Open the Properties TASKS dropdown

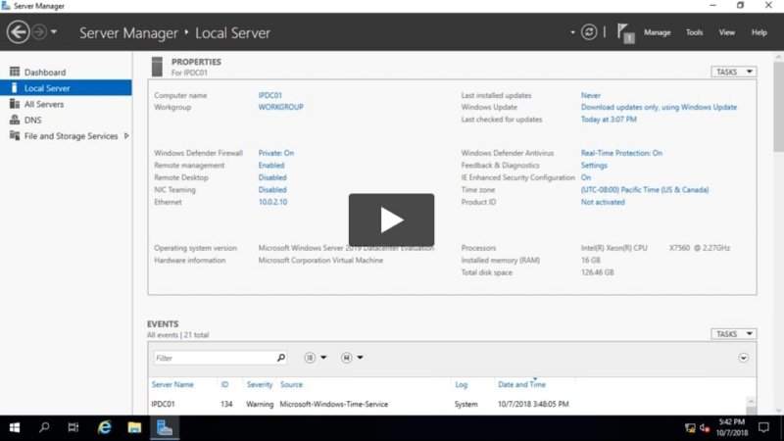click(x=733, y=72)
